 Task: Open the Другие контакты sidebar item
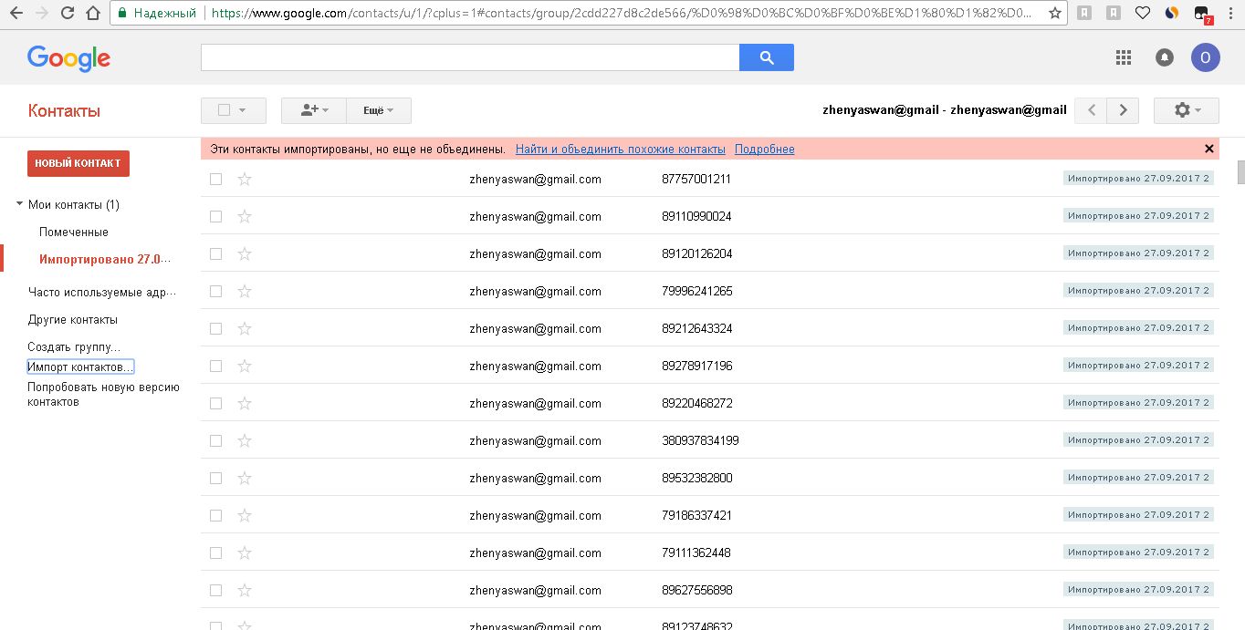(73, 320)
